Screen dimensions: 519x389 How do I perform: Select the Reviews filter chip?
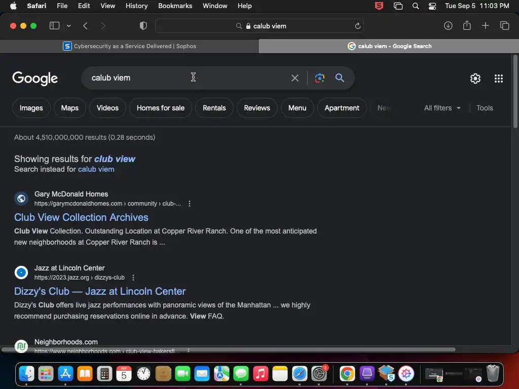pos(257,108)
